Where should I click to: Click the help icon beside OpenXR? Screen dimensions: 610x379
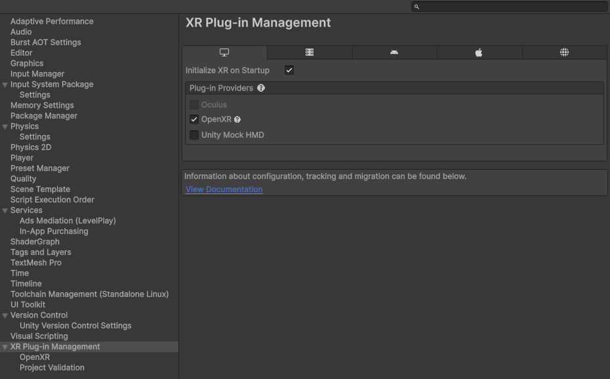(237, 120)
